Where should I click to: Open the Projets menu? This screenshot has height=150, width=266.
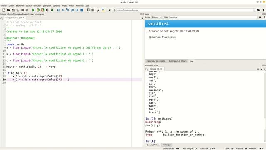pos(65,6)
